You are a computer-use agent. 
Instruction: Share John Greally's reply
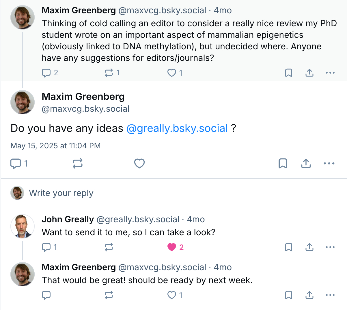(x=309, y=247)
